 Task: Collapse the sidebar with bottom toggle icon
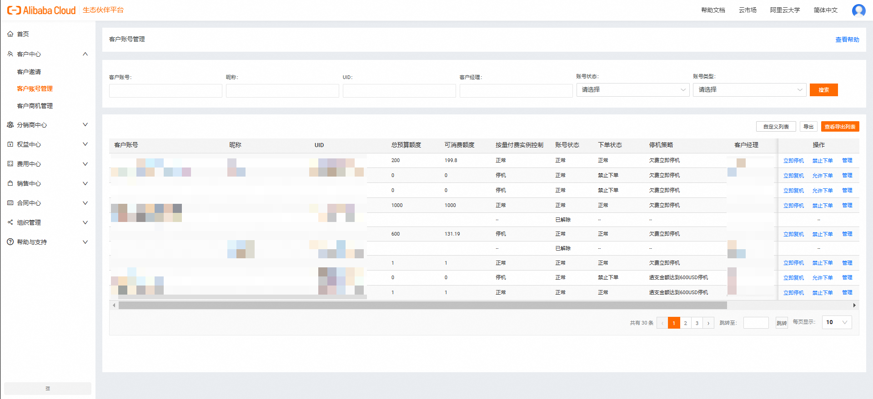point(48,389)
